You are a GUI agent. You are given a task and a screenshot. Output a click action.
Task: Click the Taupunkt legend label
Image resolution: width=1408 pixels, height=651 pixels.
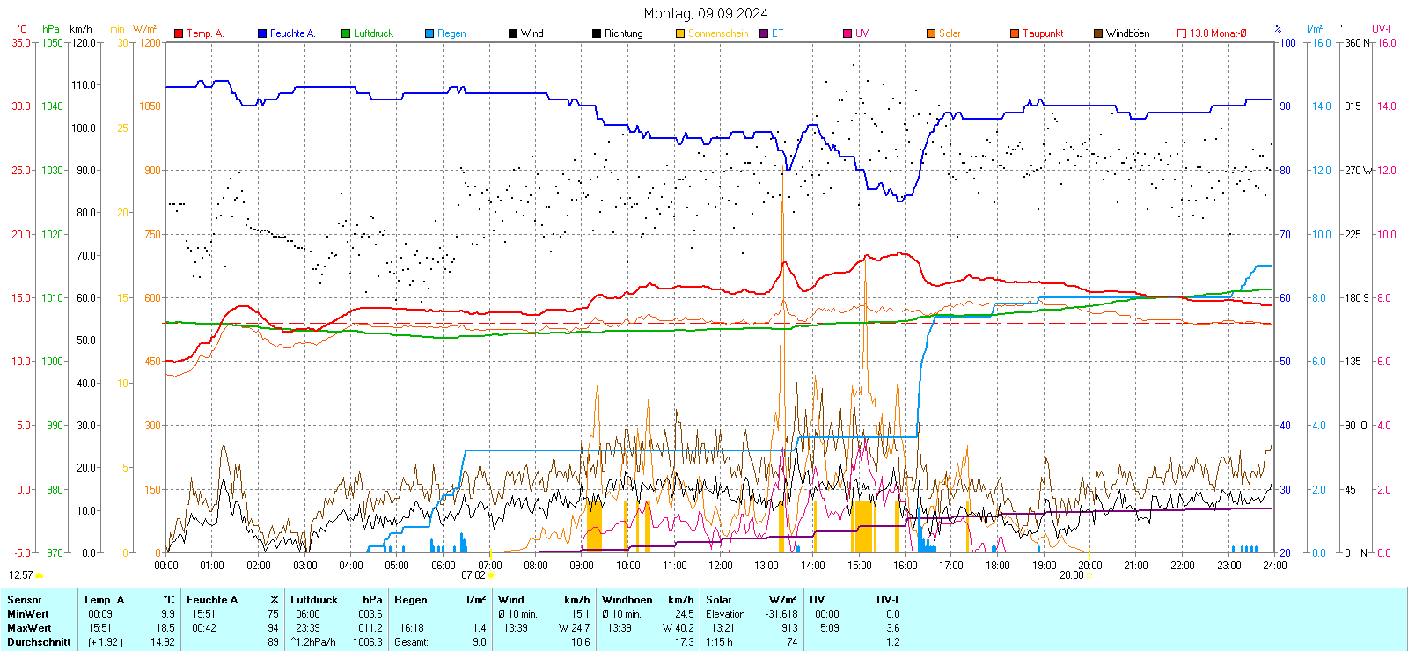(1043, 33)
